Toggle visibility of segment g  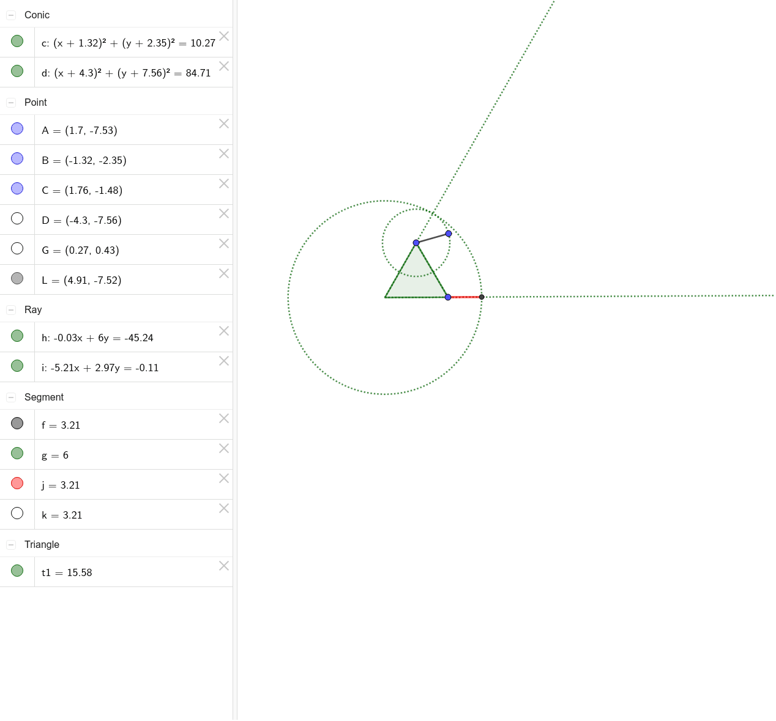pos(17,453)
